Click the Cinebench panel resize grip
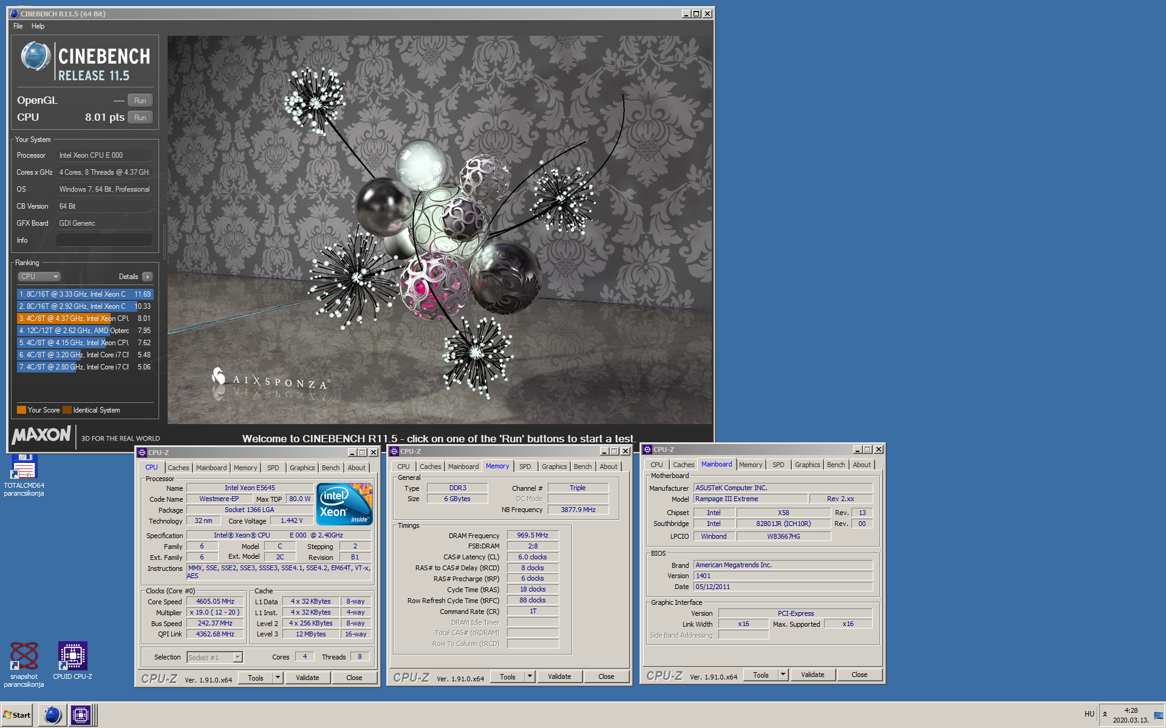The width and height of the screenshot is (1166, 728). pyautogui.click(x=163, y=242)
